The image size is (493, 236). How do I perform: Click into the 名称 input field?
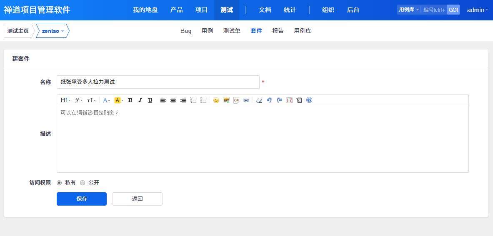[158, 82]
